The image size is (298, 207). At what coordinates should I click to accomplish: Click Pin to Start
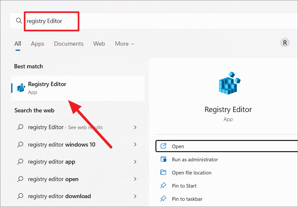[184, 186]
